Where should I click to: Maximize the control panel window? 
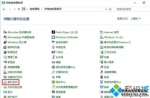144,3
